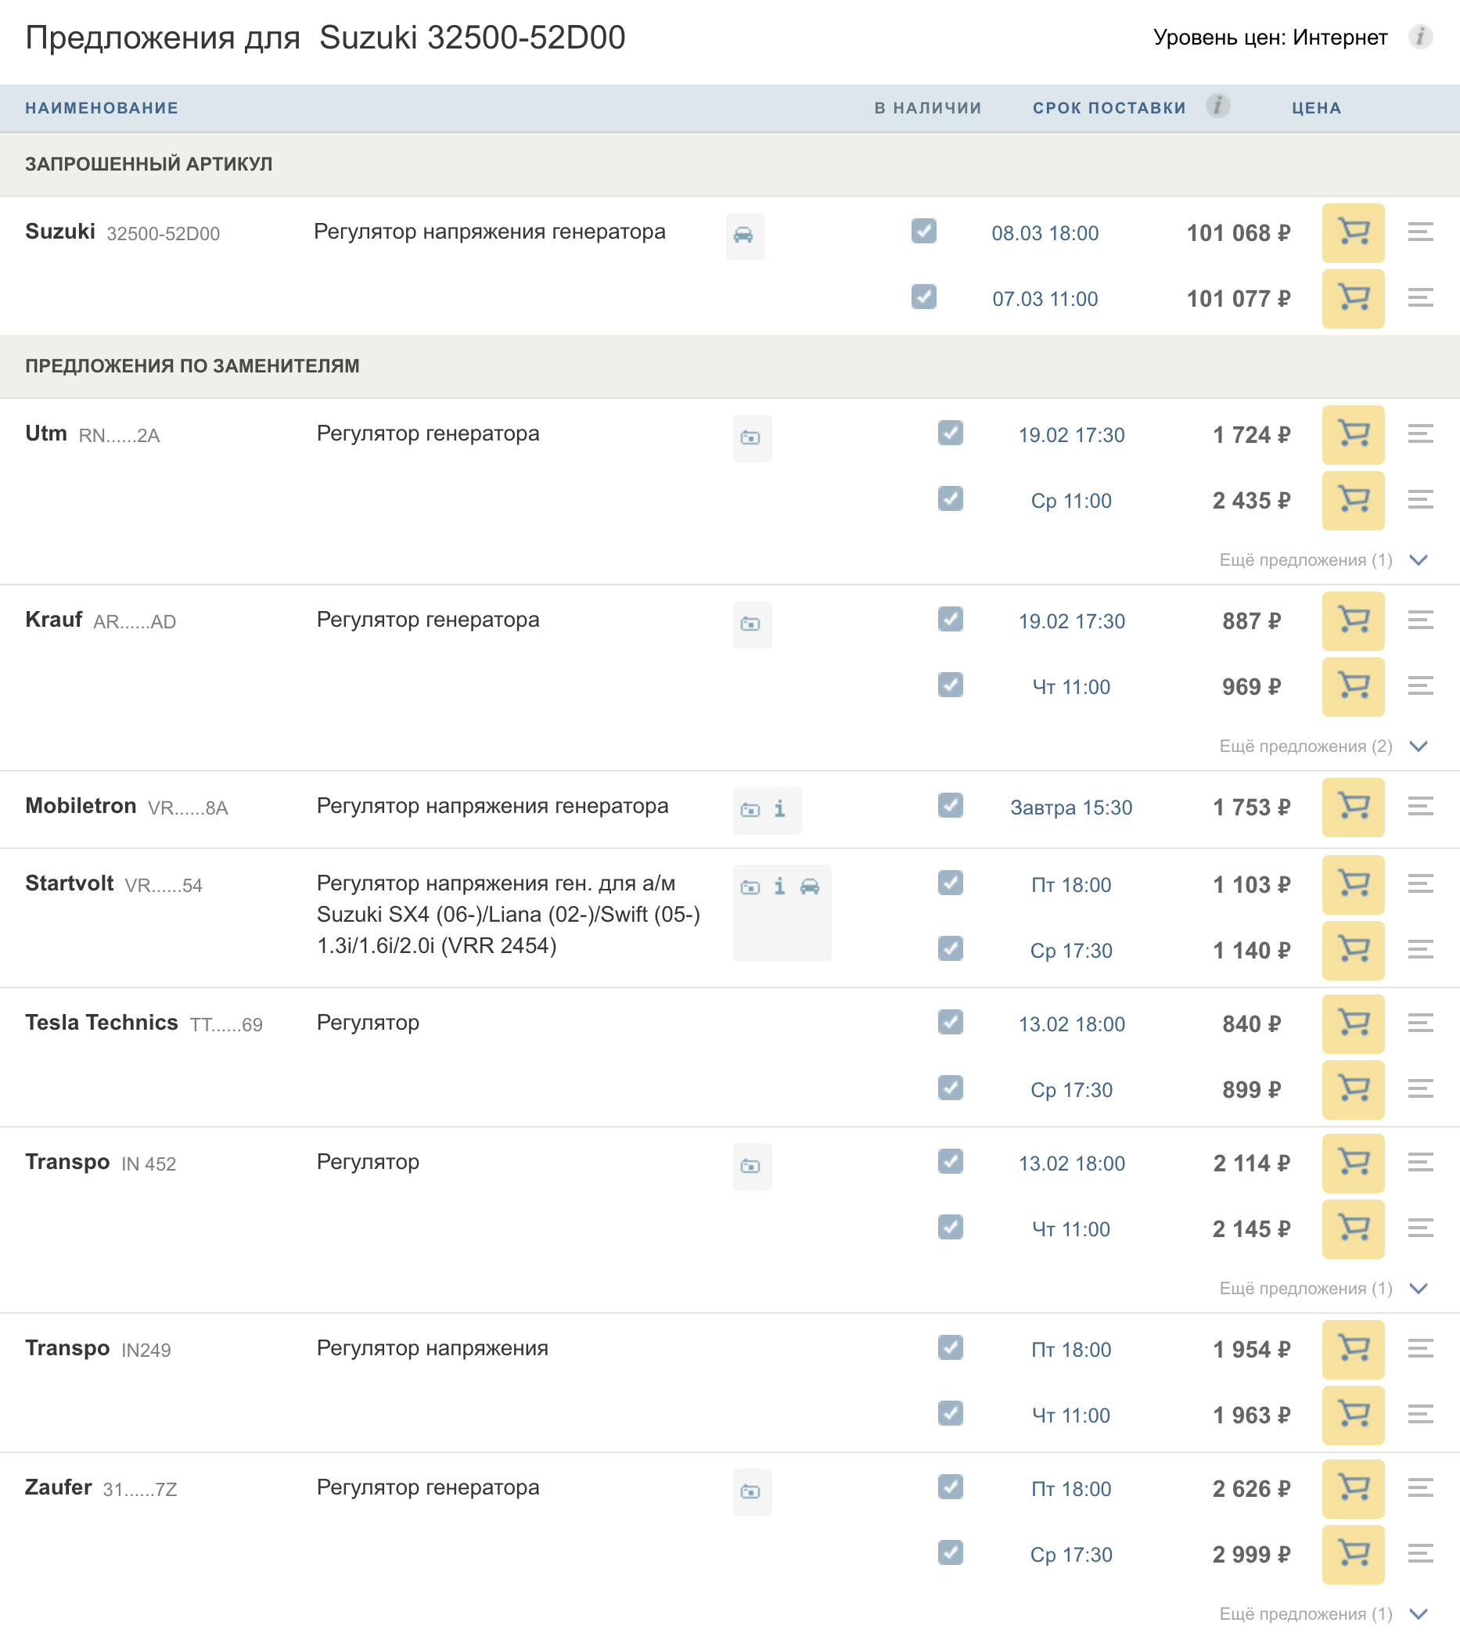Image resolution: width=1460 pixels, height=1651 pixels.
Task: Add Krauf 969 ₽ offer to cart
Action: [x=1353, y=686]
